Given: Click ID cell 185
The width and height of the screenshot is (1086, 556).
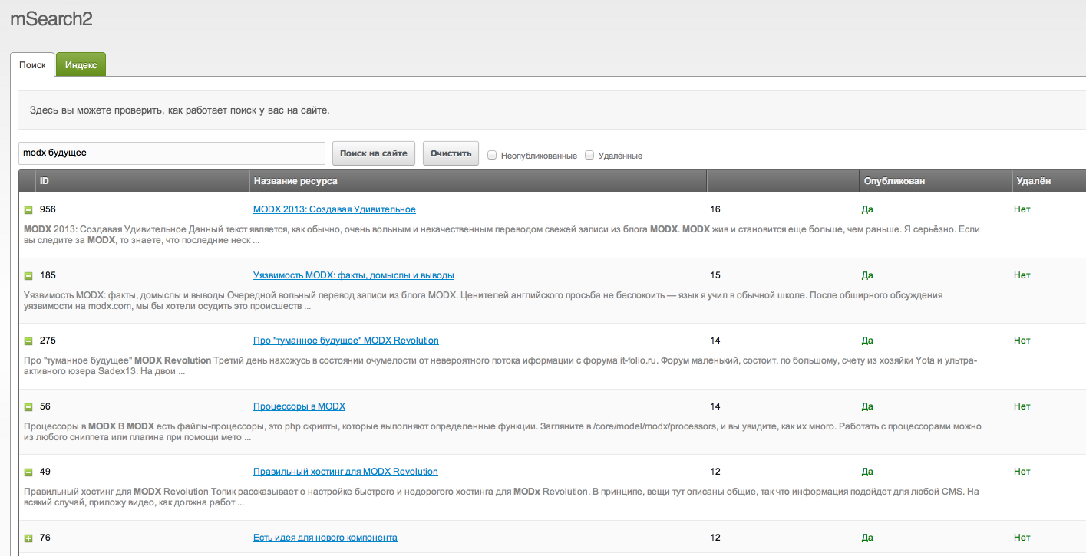Looking at the screenshot, I should (48, 275).
